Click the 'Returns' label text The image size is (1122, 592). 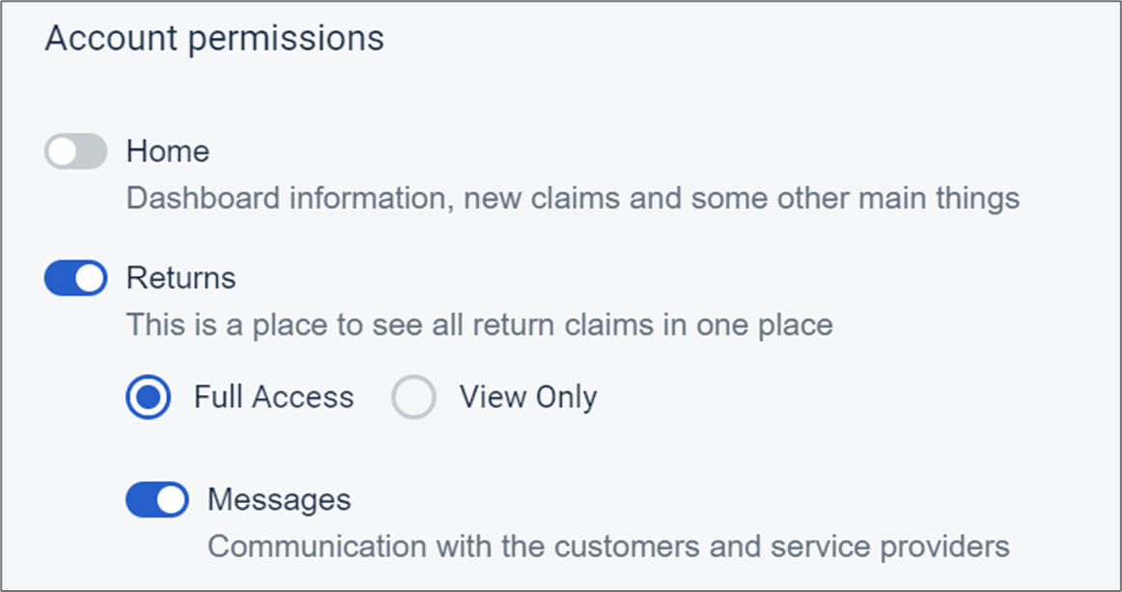[182, 278]
